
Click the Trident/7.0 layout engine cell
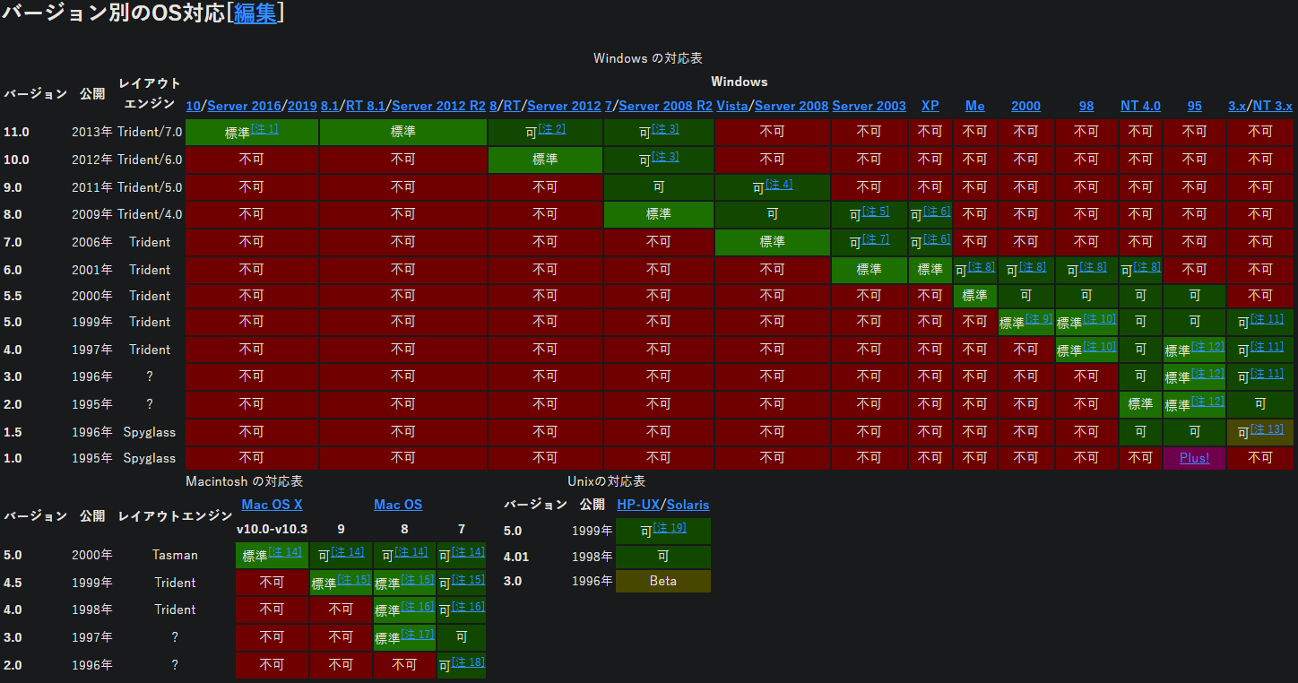point(150,132)
